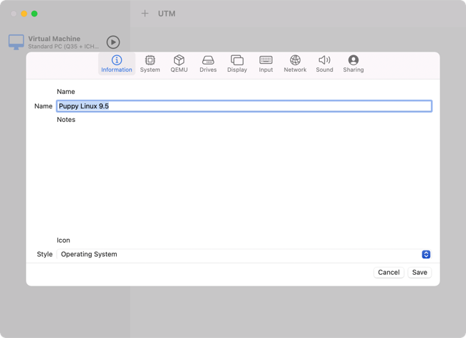Switch to the Sound settings tab
Image resolution: width=466 pixels, height=338 pixels.
coord(324,64)
